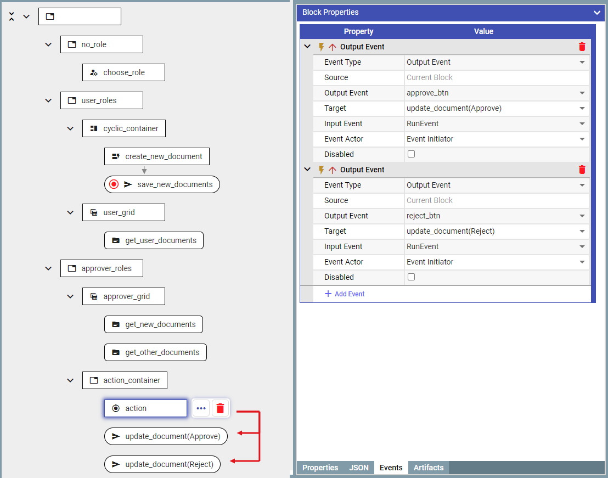Delete the reject_btn output event

[582, 170]
